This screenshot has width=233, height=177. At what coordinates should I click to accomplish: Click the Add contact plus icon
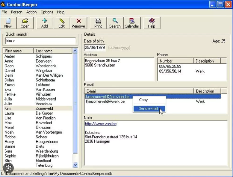(45, 23)
